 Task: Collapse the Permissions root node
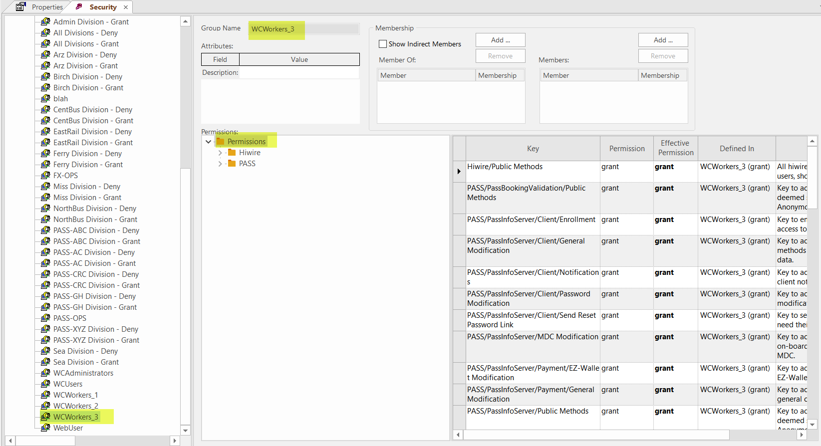tap(209, 142)
